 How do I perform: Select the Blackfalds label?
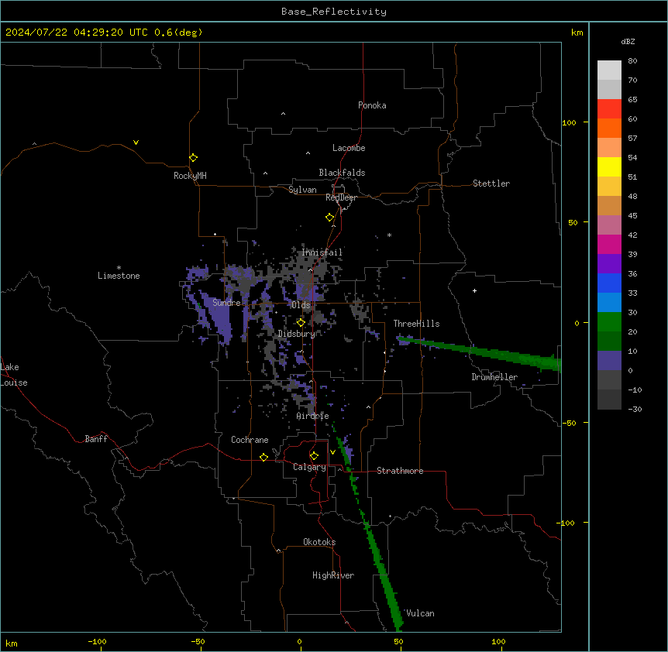point(342,173)
